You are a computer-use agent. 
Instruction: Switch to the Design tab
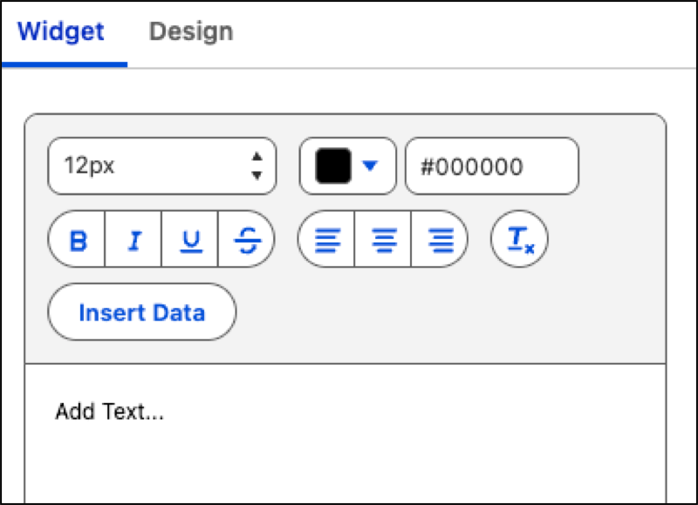pyautogui.click(x=190, y=31)
